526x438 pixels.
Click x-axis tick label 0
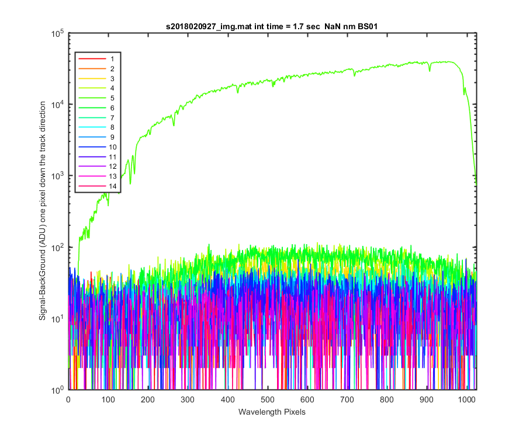[x=68, y=399]
